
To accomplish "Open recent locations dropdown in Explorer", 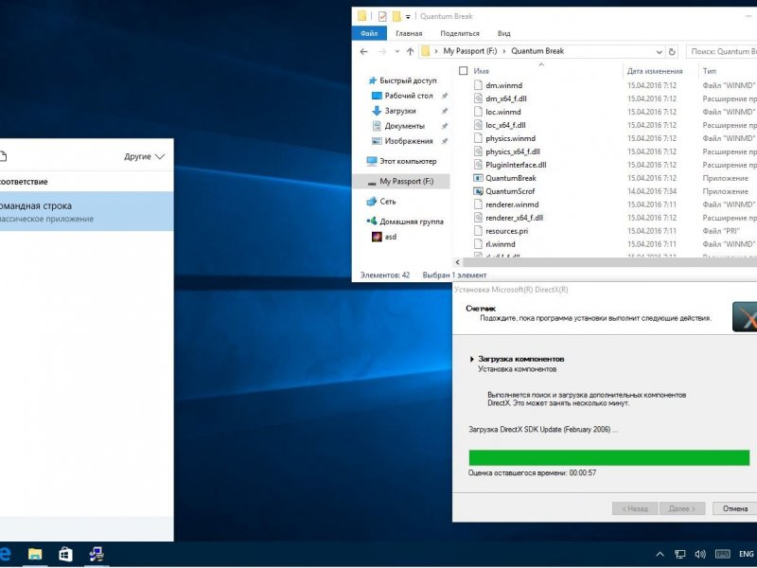I will tap(396, 51).
